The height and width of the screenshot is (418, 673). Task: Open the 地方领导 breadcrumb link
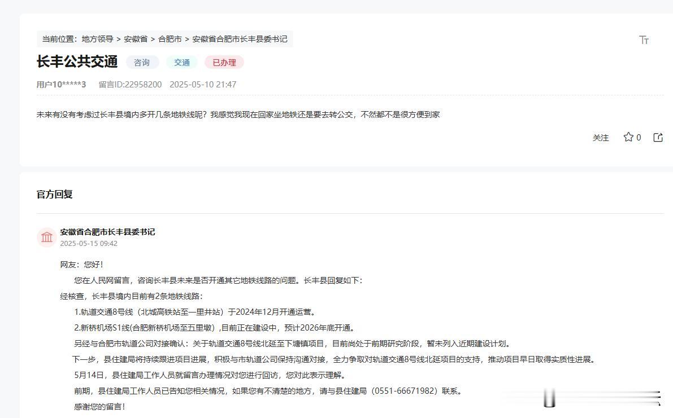[97, 39]
